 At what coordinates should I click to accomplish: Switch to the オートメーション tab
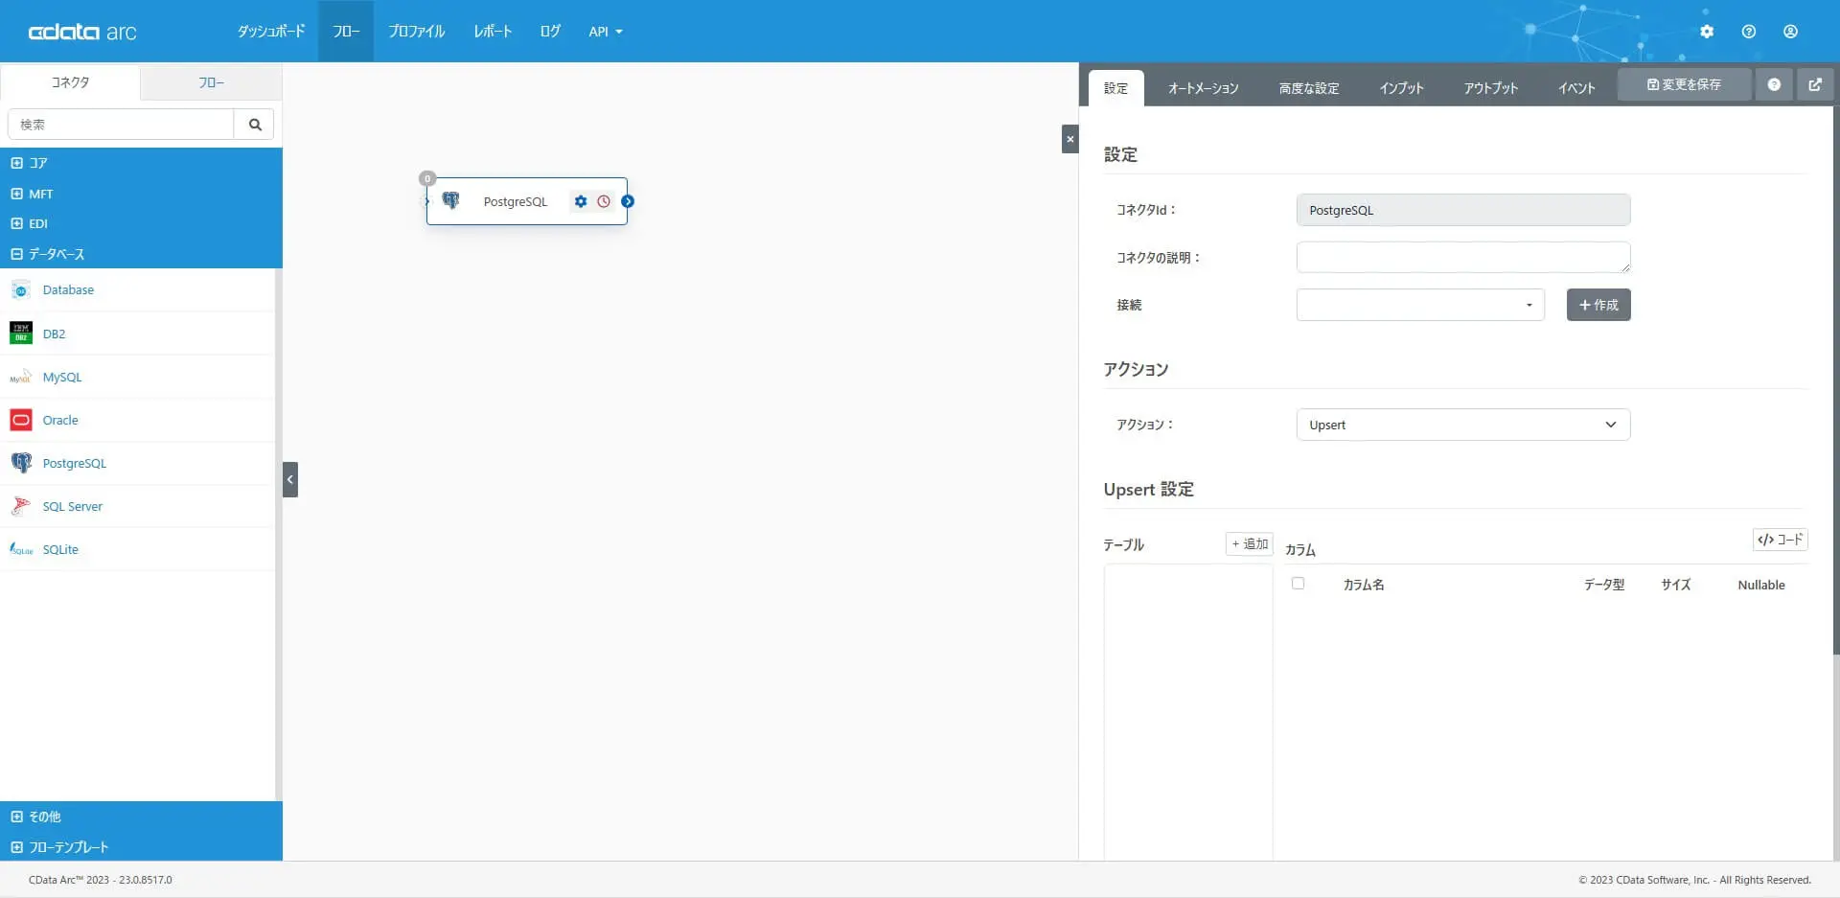[x=1203, y=88]
